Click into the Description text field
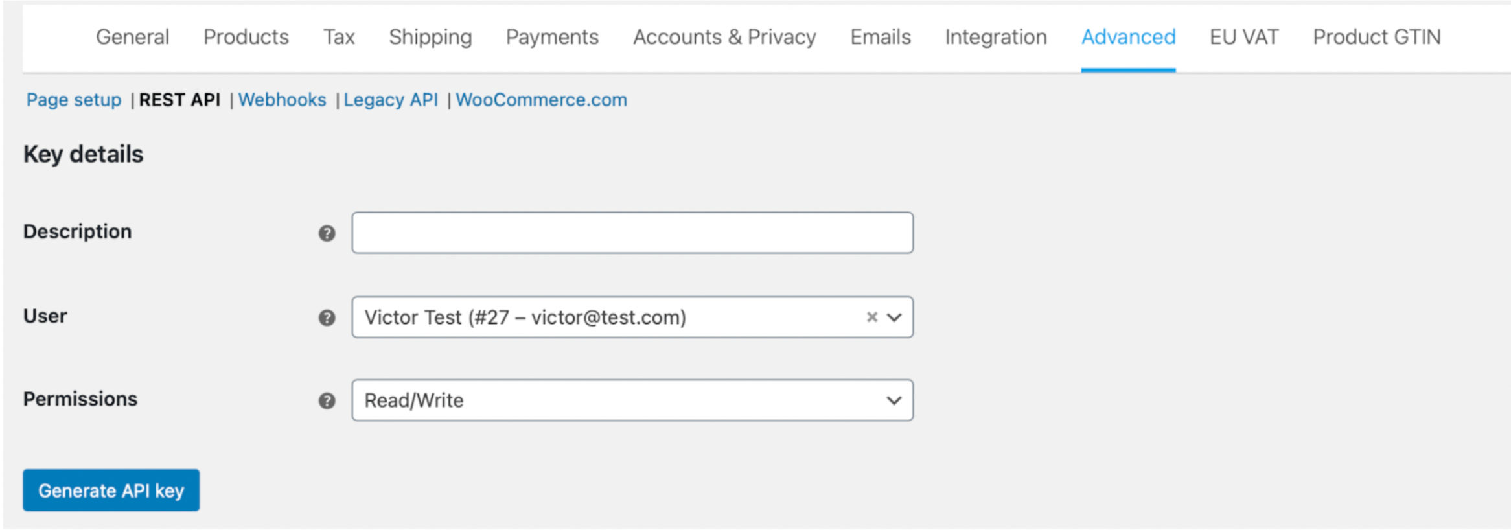The image size is (1511, 530). click(632, 233)
